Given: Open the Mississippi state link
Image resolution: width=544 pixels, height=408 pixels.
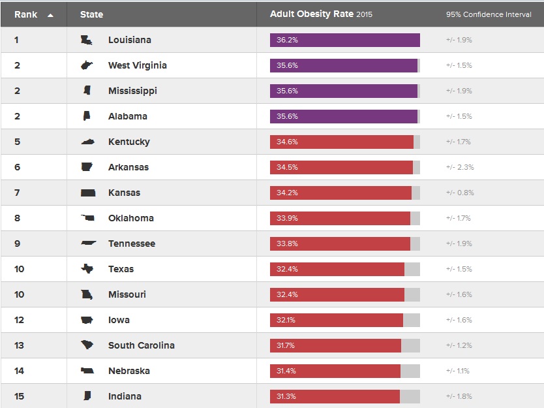Looking at the screenshot, I should tap(132, 91).
